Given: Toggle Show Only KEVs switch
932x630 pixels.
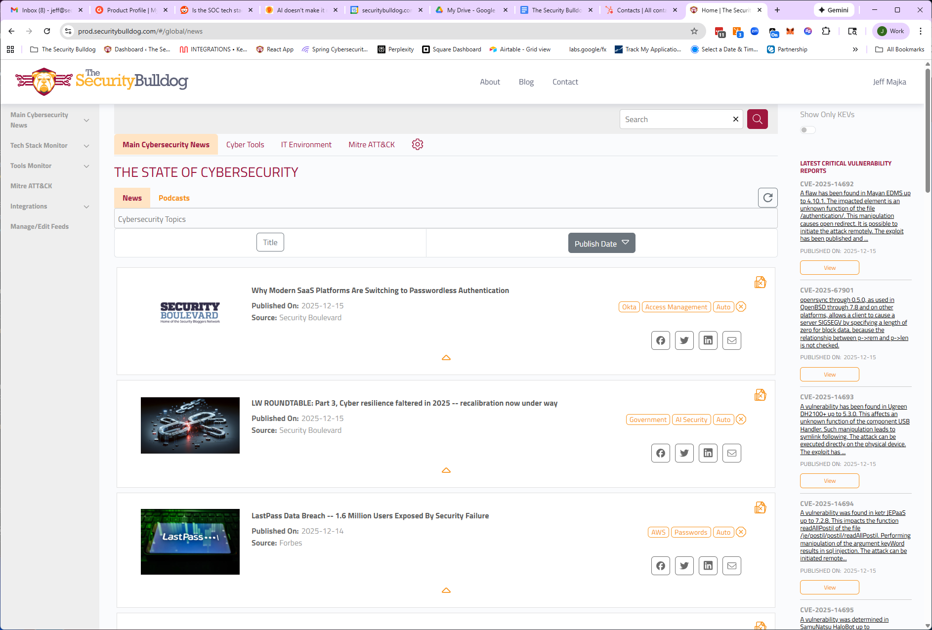Looking at the screenshot, I should (x=807, y=130).
